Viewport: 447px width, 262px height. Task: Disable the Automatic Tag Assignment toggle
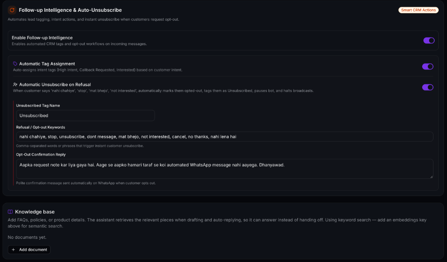428,66
